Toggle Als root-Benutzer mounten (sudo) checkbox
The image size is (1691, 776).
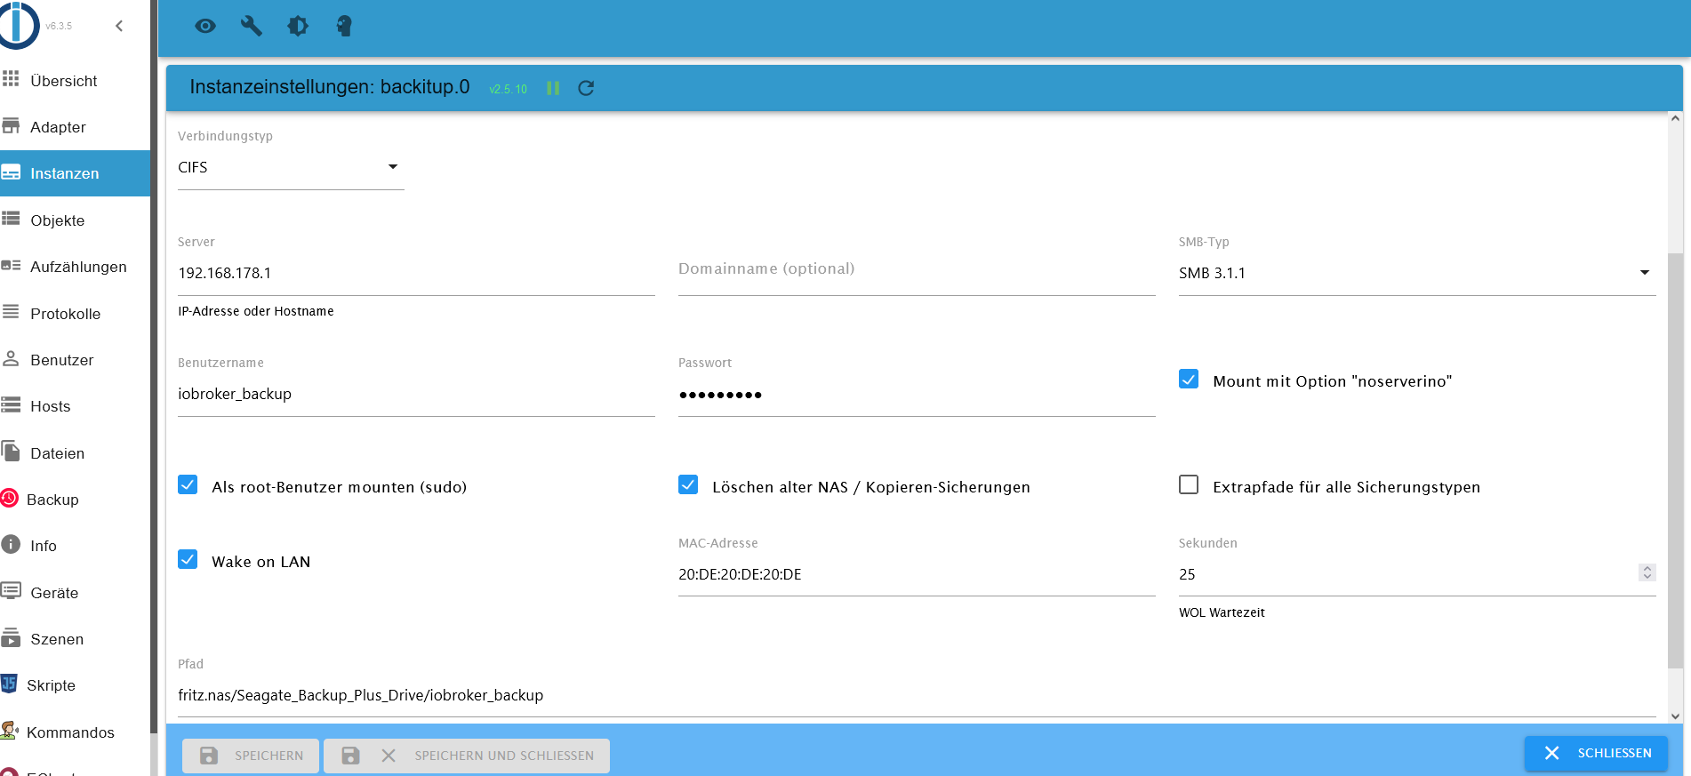(188, 485)
